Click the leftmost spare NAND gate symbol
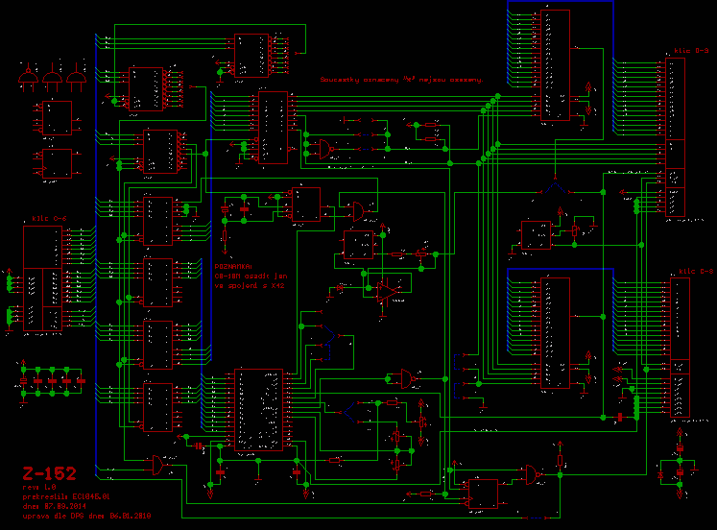 pyautogui.click(x=29, y=83)
